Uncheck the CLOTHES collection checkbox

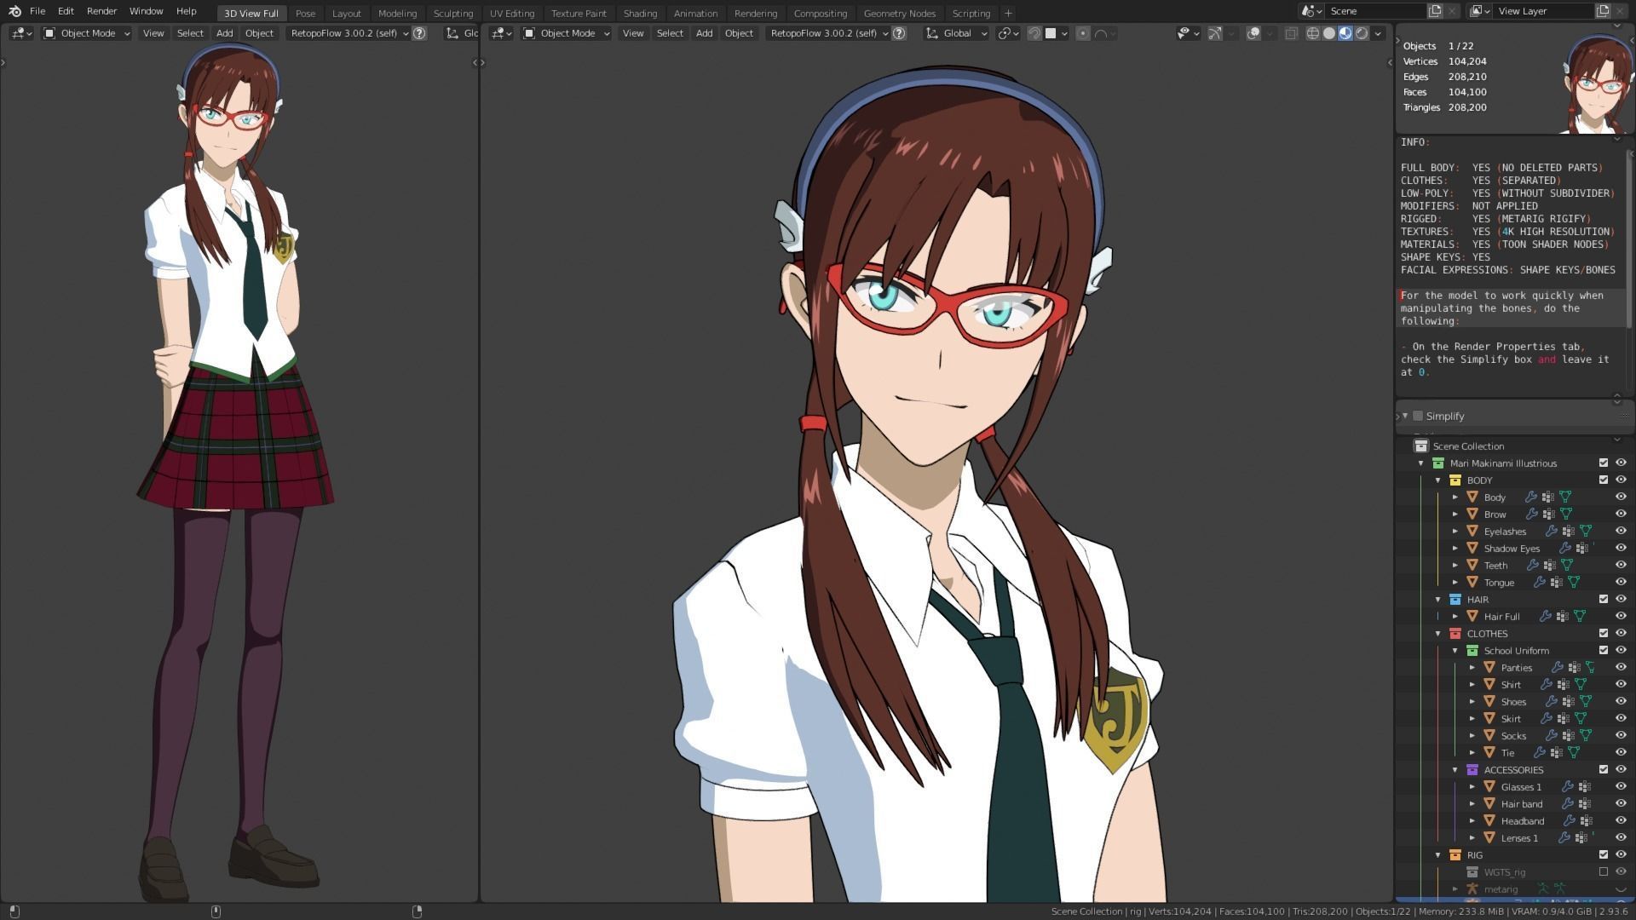pyautogui.click(x=1604, y=633)
